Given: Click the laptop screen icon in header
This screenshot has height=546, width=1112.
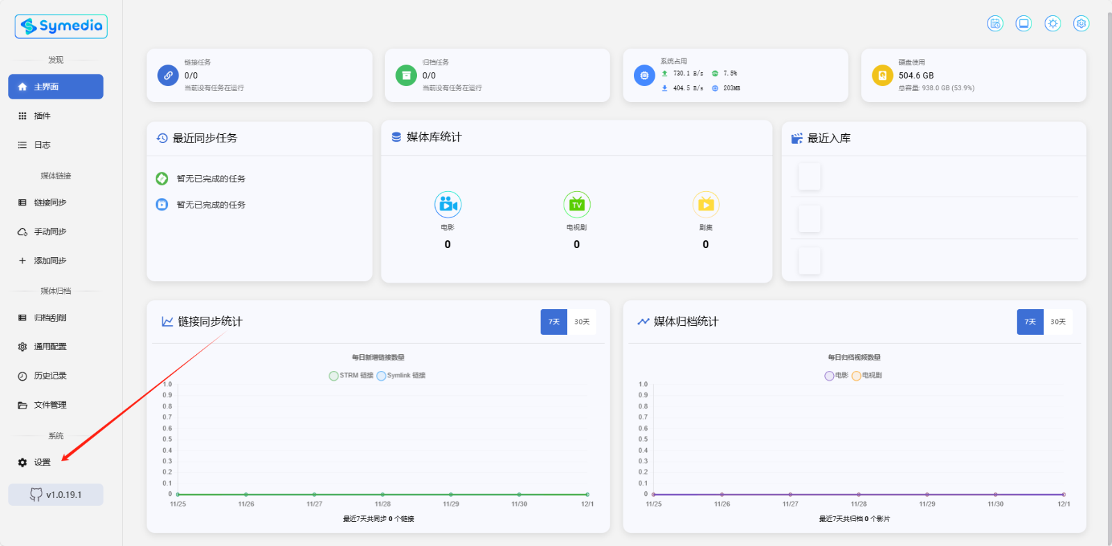Looking at the screenshot, I should point(1024,24).
